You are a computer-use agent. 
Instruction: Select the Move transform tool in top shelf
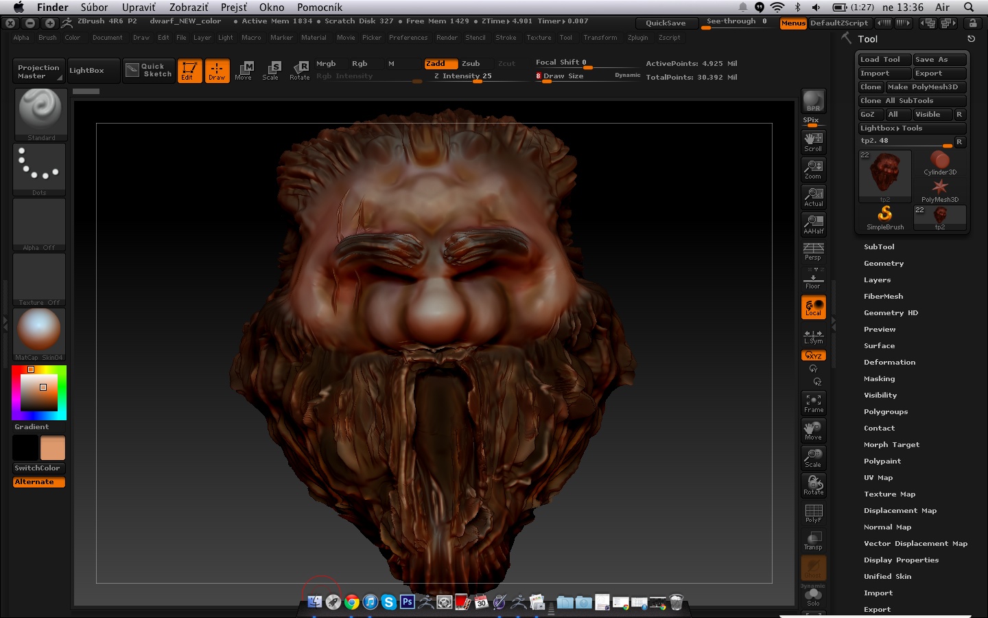[x=244, y=70]
